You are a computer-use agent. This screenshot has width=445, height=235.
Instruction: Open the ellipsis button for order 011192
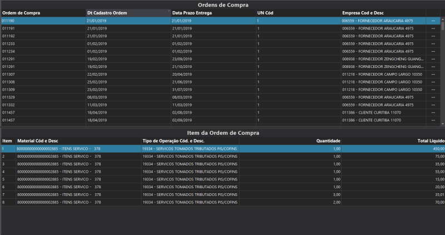433,36
